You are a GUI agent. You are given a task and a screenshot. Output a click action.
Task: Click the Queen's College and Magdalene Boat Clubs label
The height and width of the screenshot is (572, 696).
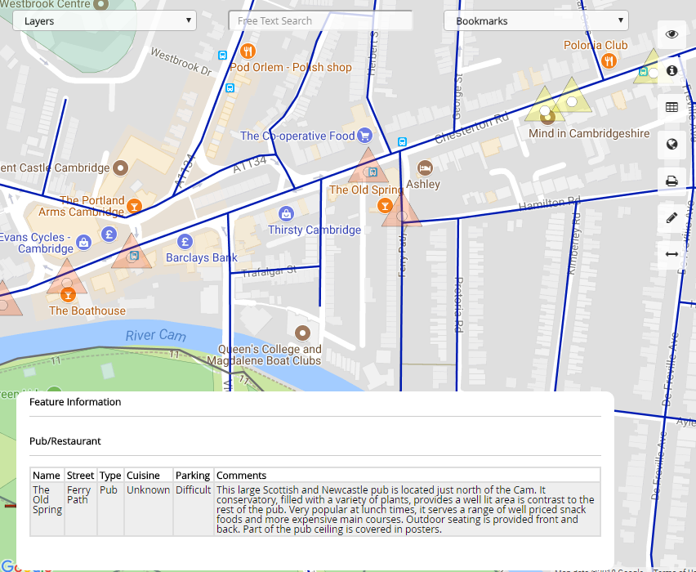click(264, 355)
